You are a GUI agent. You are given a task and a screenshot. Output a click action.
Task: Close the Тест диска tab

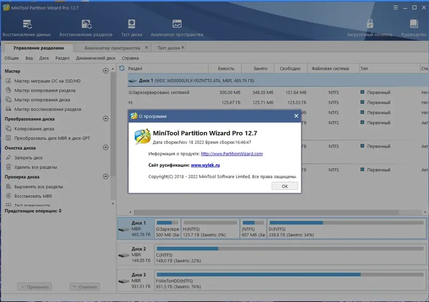pyautogui.click(x=183, y=47)
